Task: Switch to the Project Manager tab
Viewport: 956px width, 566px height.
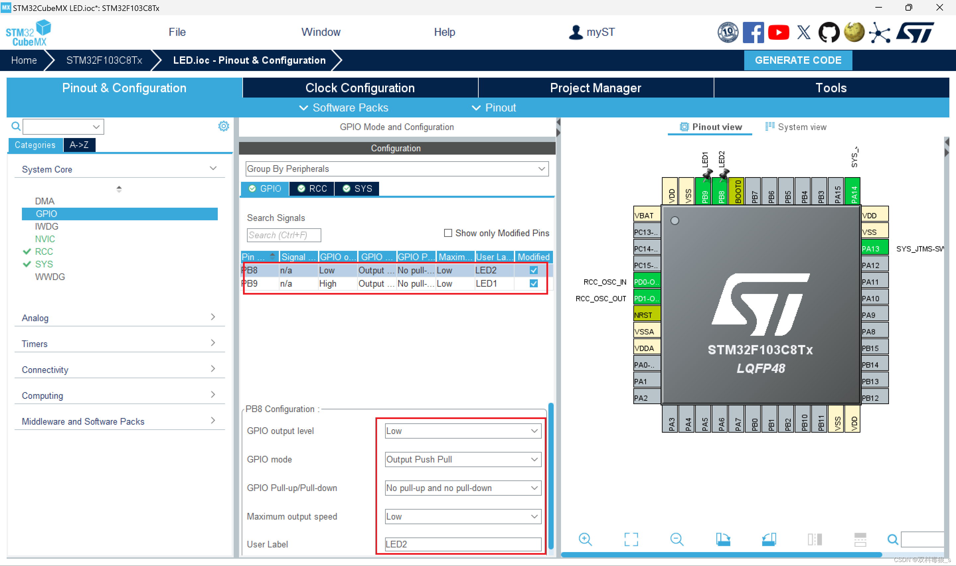Action: coord(596,88)
